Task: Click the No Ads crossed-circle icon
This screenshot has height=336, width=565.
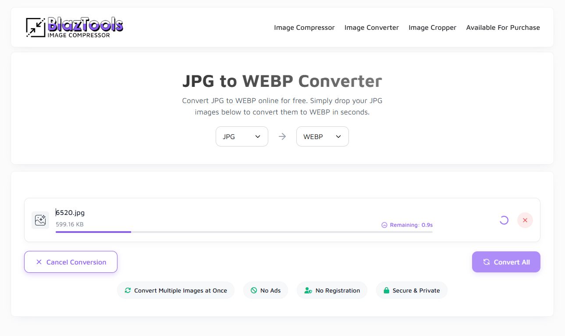Action: (x=254, y=290)
